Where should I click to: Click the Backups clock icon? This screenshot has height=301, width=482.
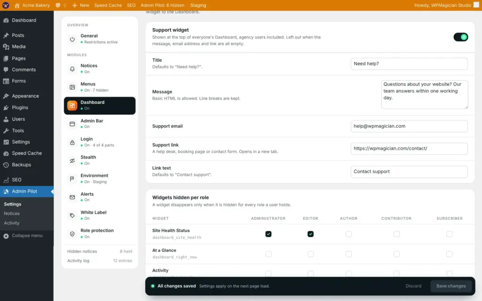coord(6,165)
